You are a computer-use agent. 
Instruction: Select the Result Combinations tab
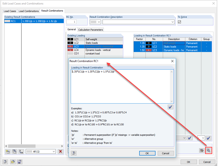52,11
